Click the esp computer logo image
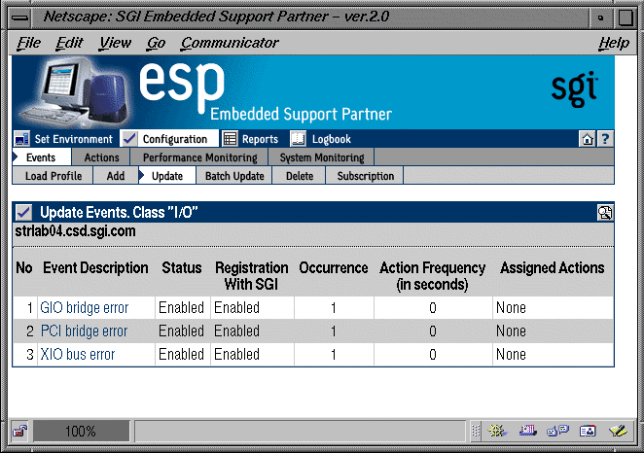 coord(76,92)
